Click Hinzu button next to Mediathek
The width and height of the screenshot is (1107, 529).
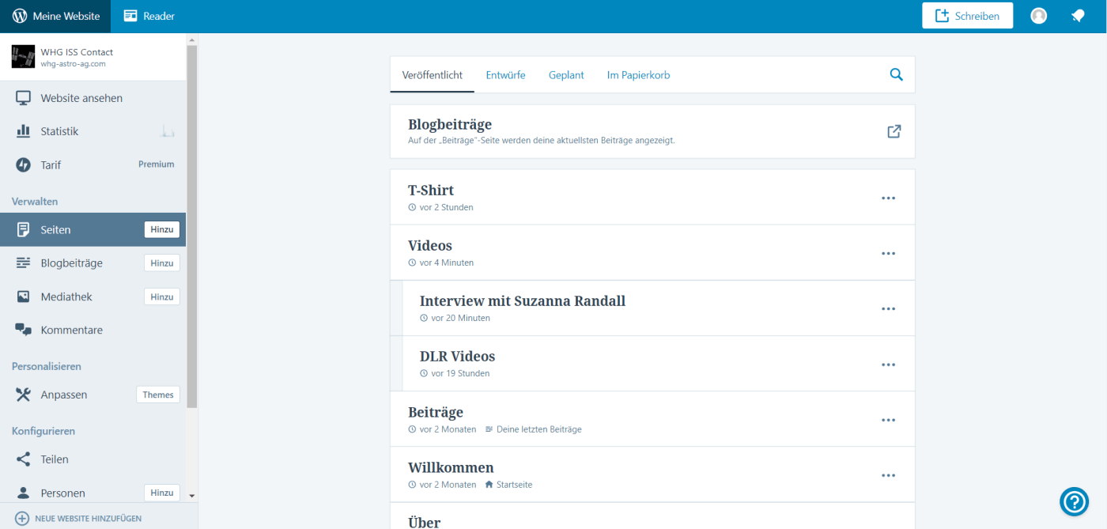tap(161, 297)
